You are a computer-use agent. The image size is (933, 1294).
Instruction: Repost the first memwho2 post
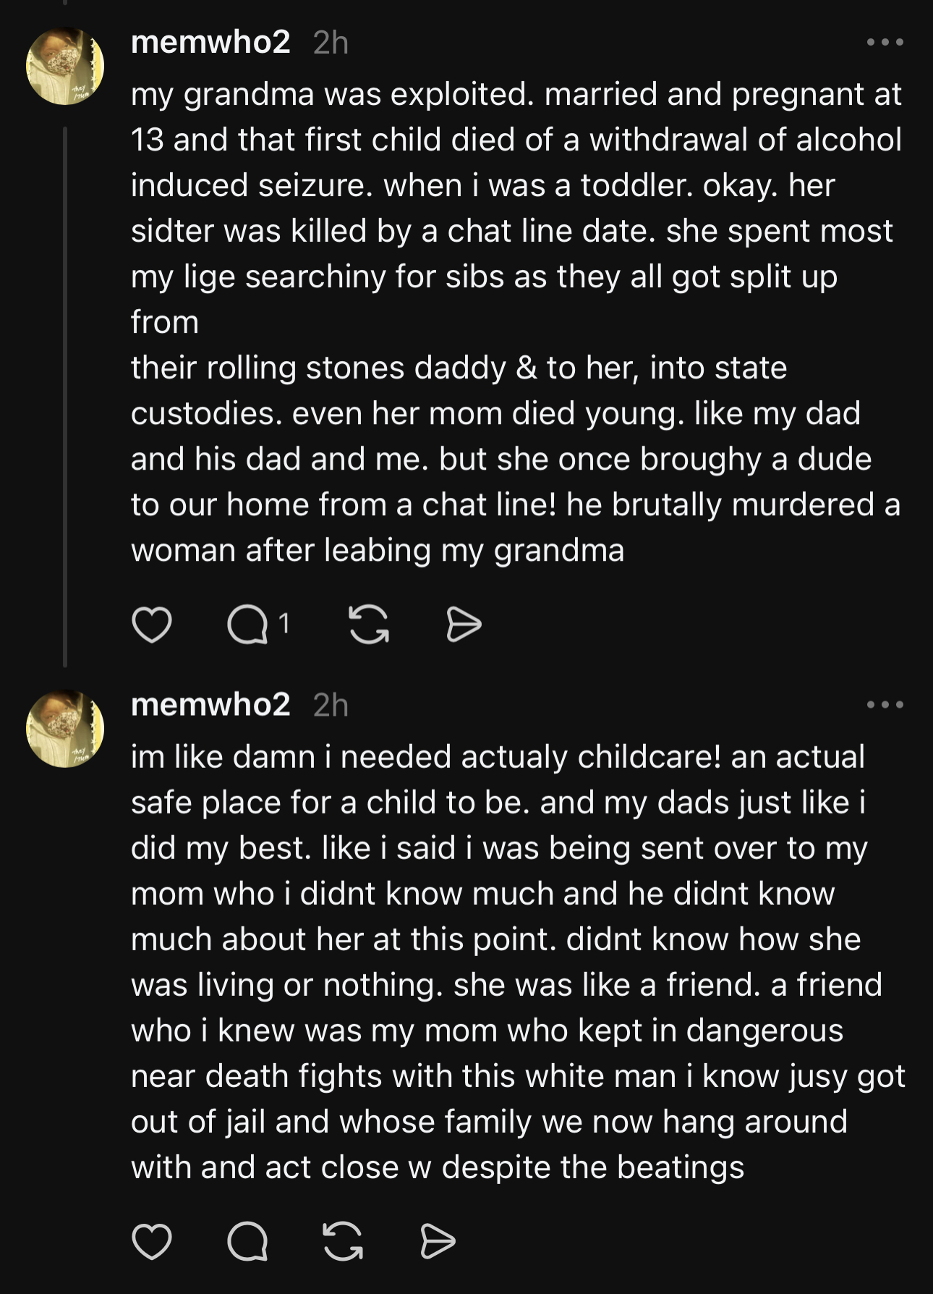[x=369, y=625]
